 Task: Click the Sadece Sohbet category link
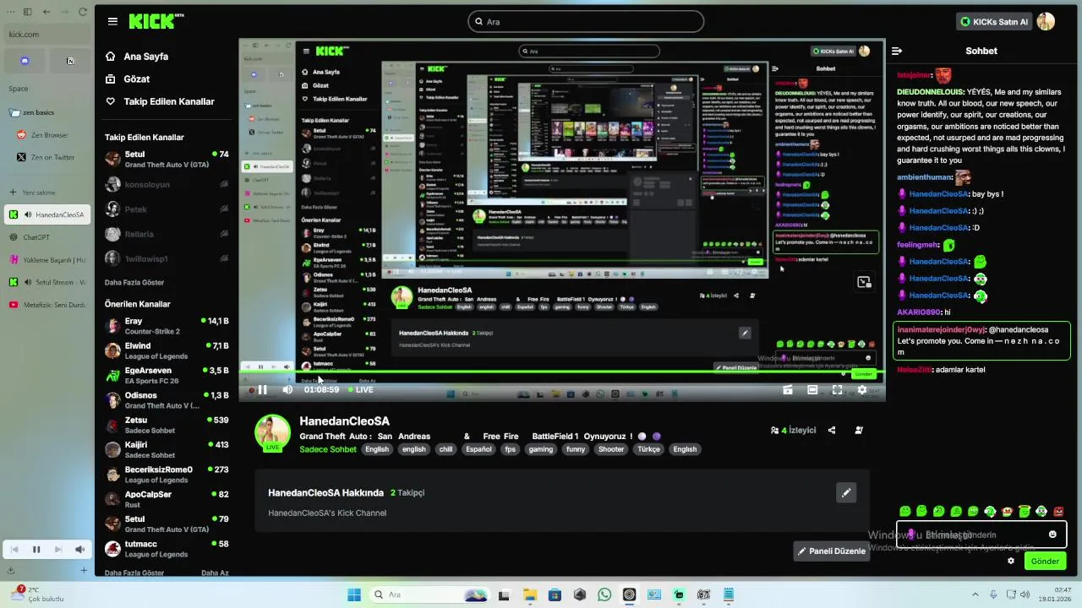(x=328, y=449)
